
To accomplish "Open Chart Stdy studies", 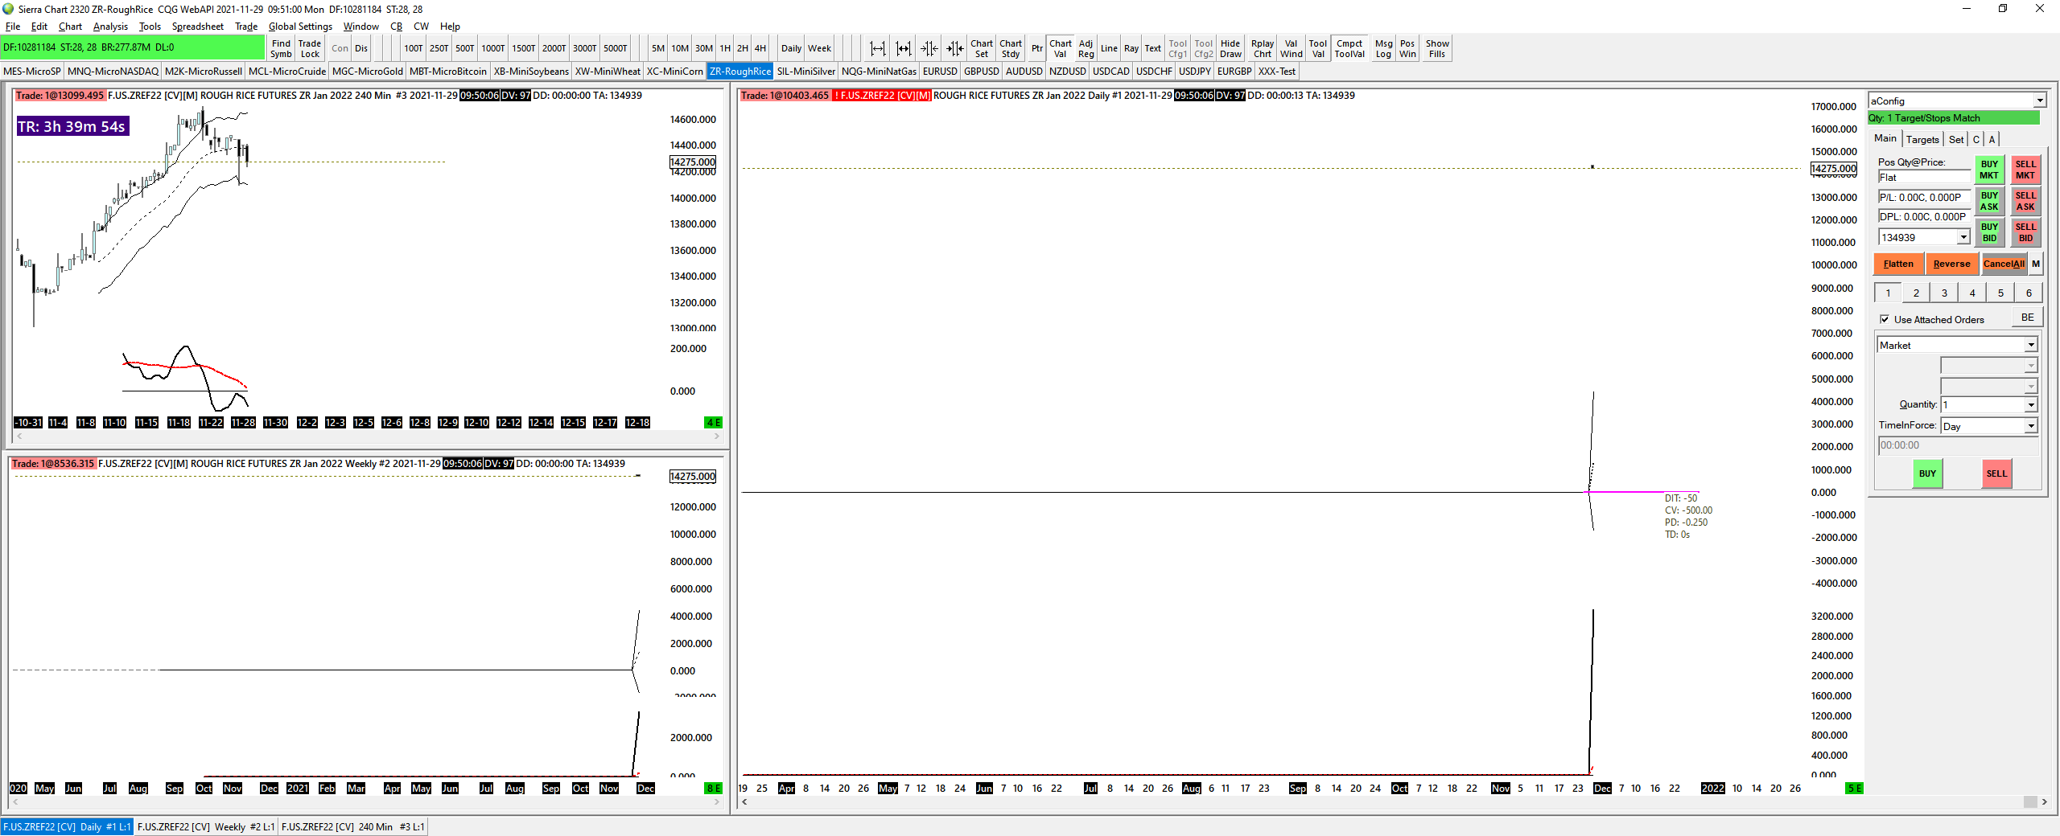I will tap(1011, 49).
